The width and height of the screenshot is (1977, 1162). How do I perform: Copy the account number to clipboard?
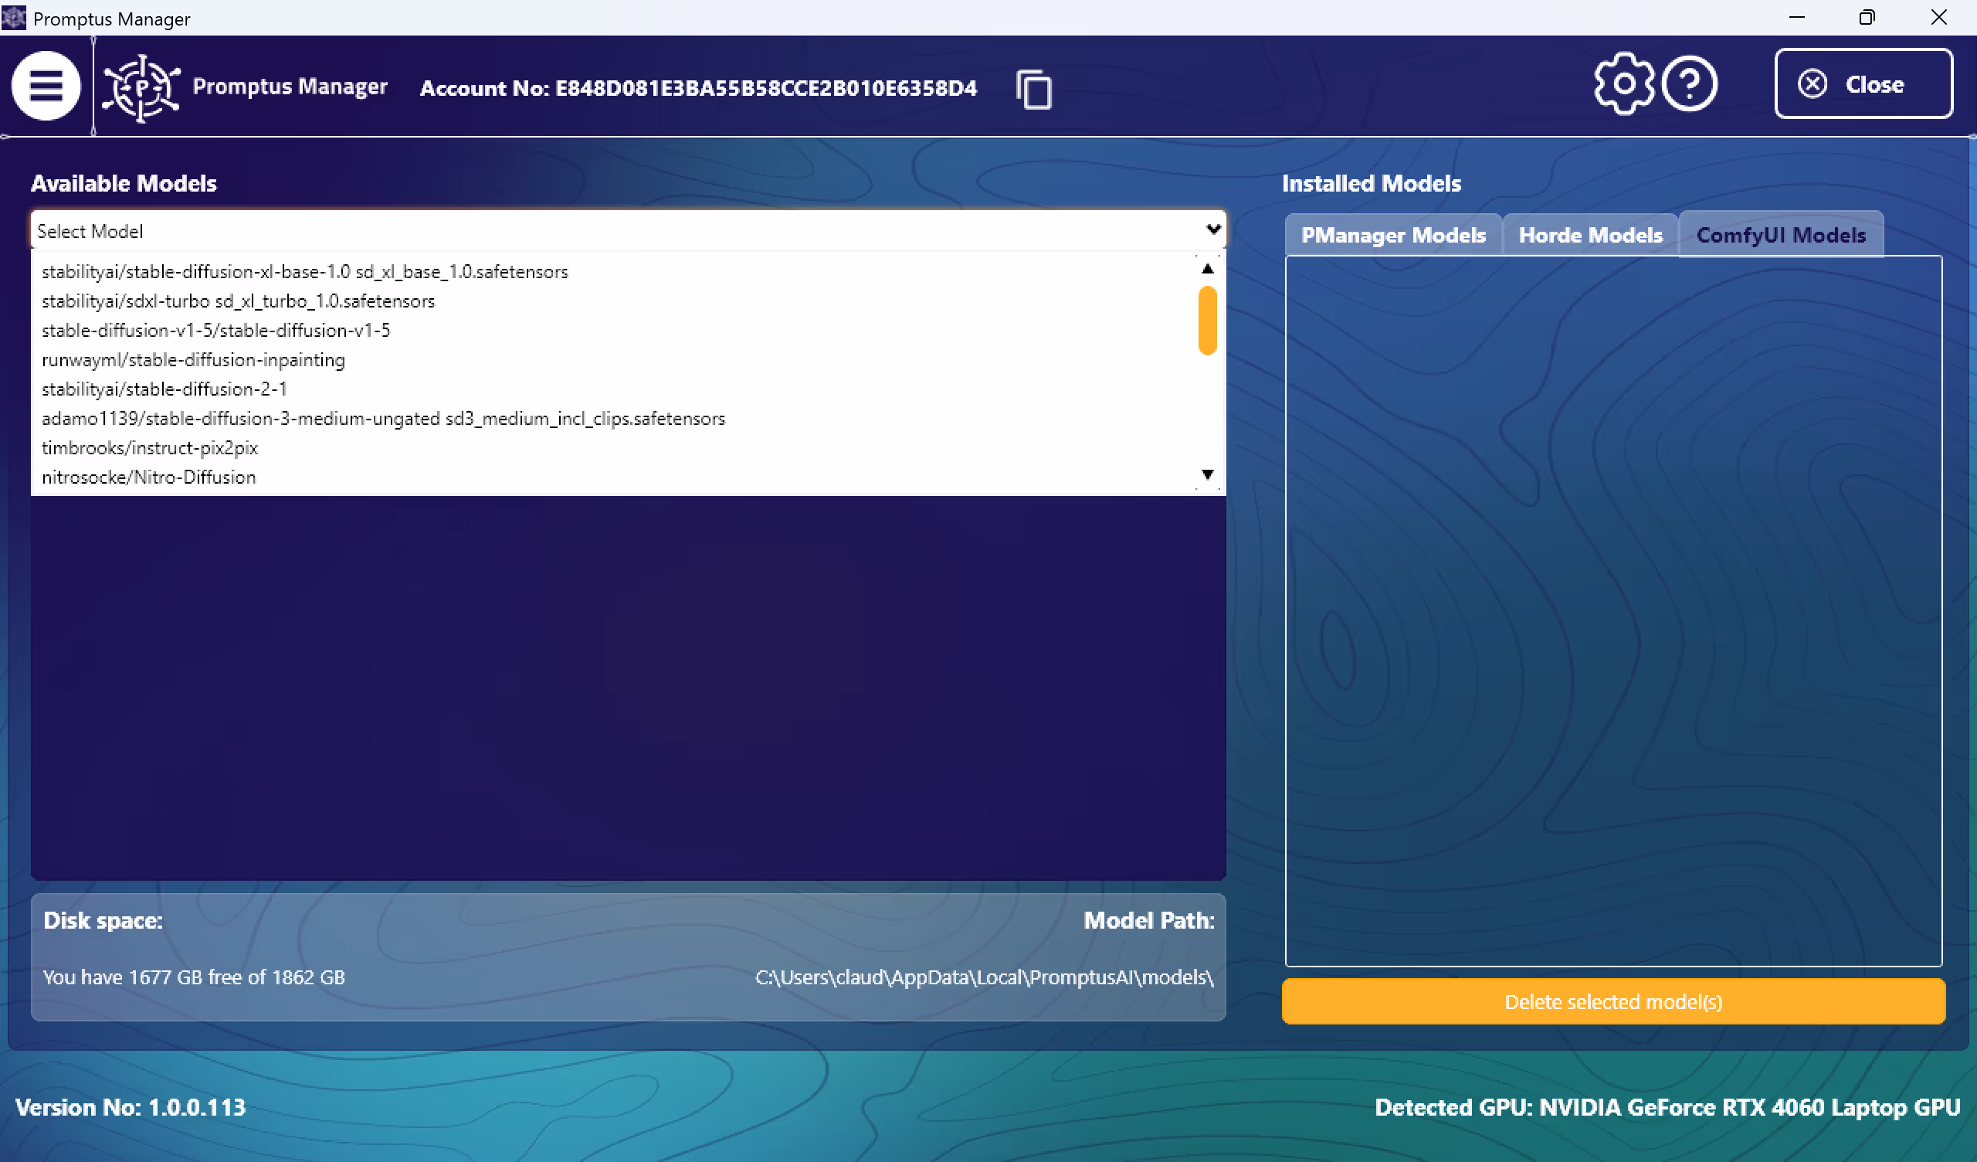tap(1033, 89)
